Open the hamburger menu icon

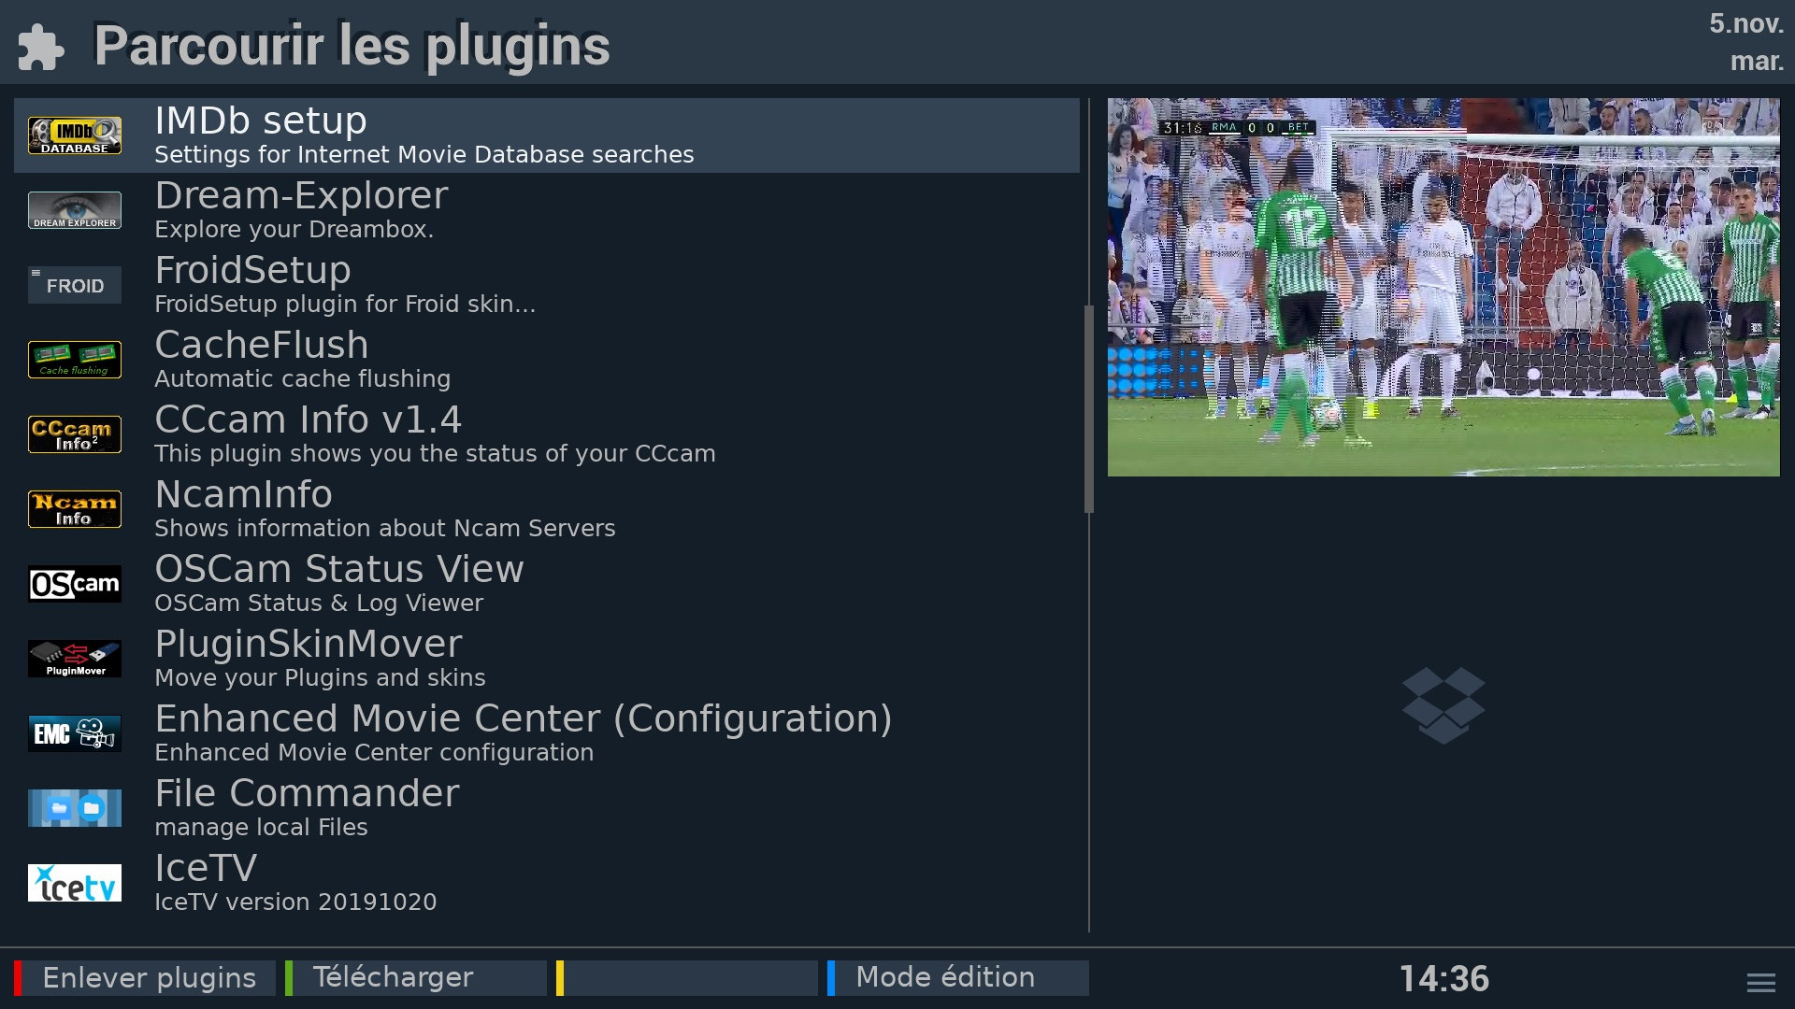pos(1760,982)
